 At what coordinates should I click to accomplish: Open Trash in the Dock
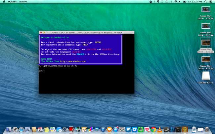(x=207, y=129)
